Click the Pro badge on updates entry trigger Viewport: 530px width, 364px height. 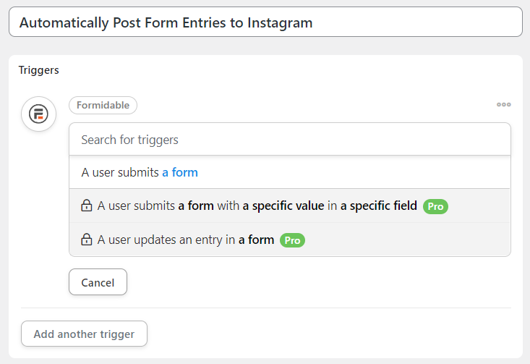(x=292, y=240)
